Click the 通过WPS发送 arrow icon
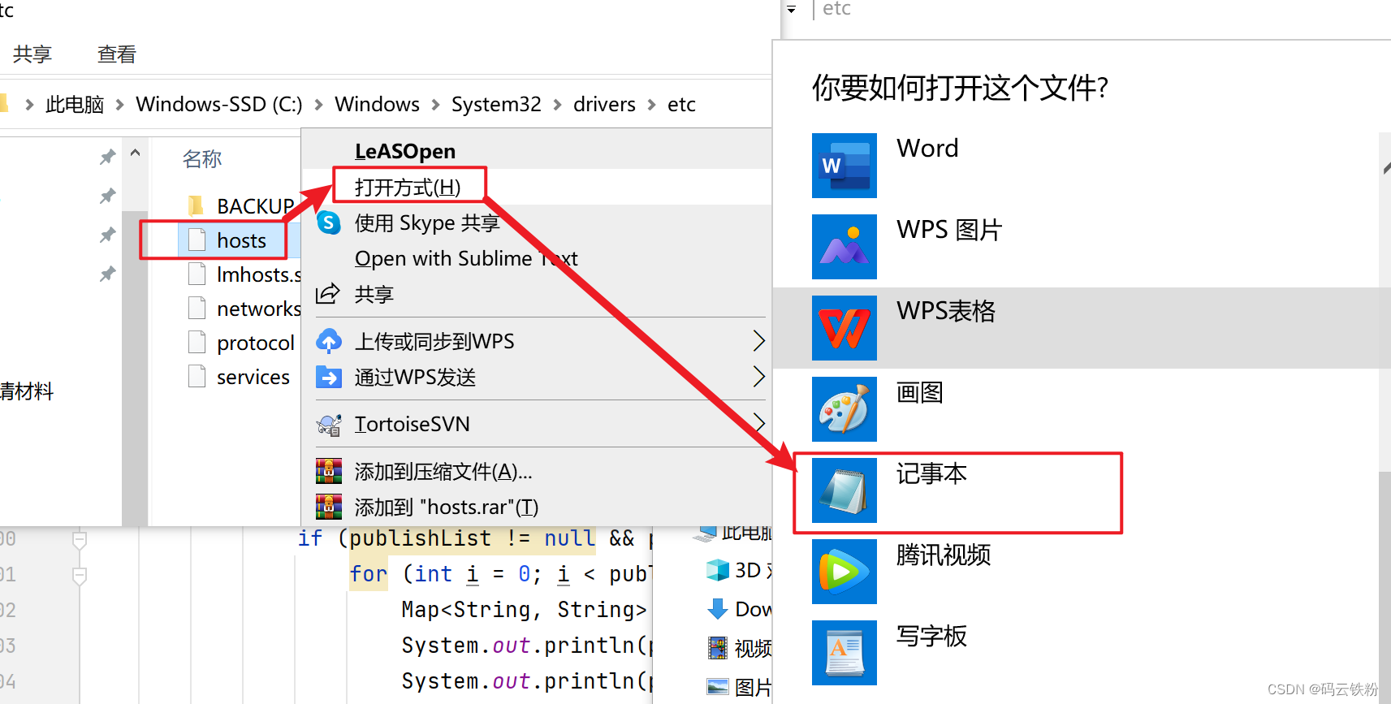Viewport: 1391px width, 704px height. pos(329,377)
